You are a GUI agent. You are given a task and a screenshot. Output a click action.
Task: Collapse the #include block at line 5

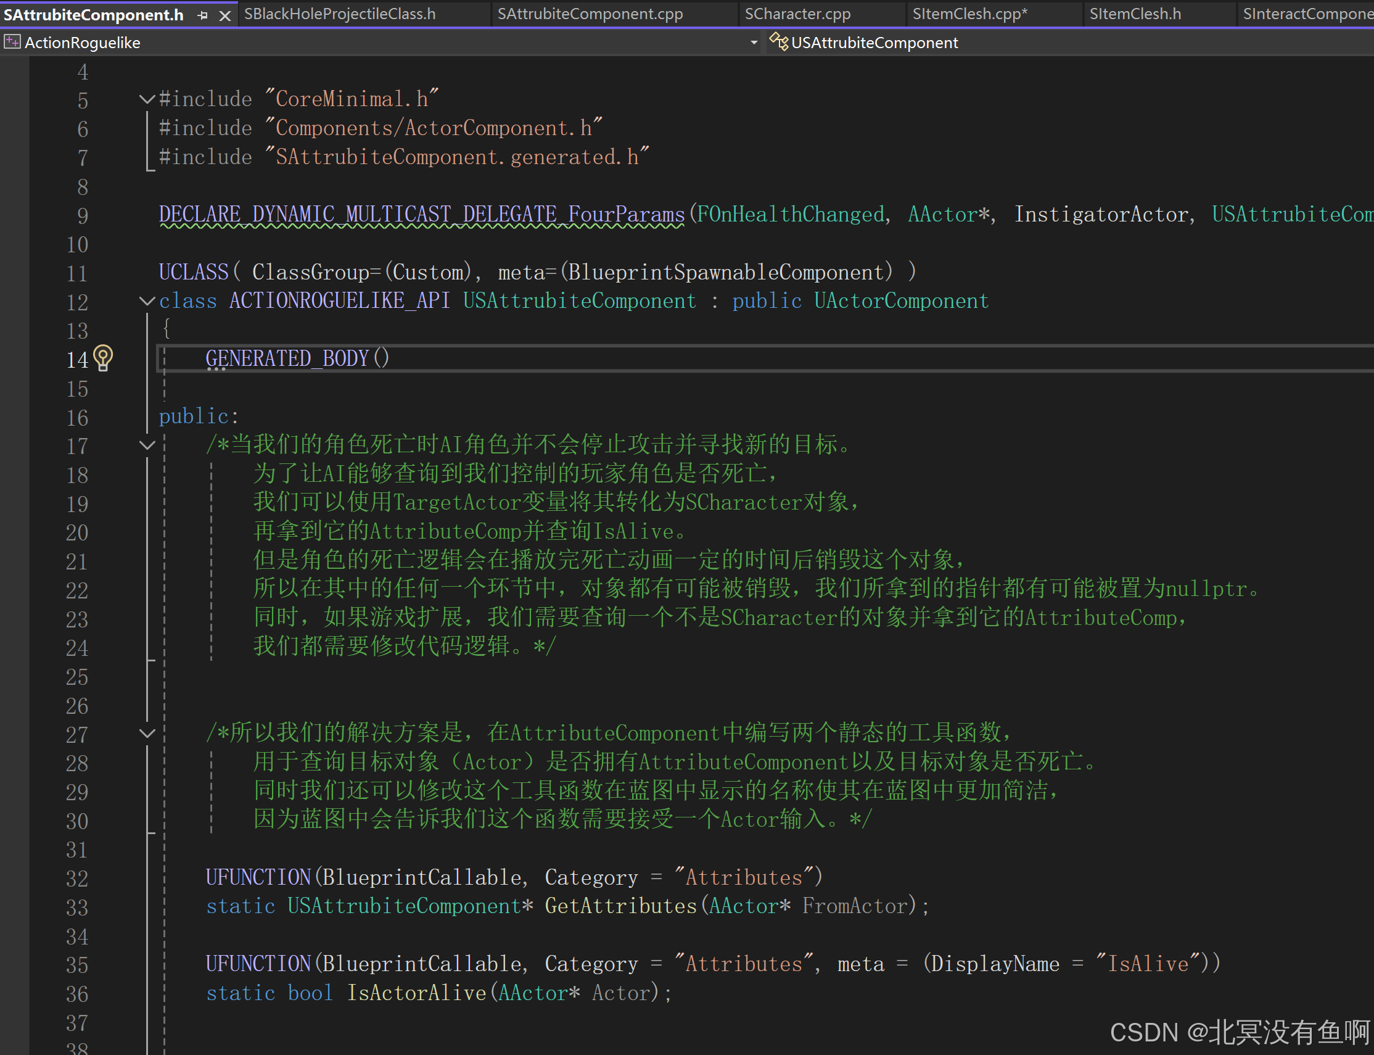[x=147, y=99]
